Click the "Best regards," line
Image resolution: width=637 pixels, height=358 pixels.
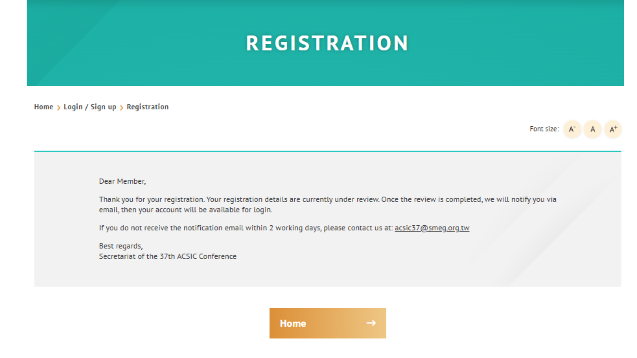click(x=121, y=246)
